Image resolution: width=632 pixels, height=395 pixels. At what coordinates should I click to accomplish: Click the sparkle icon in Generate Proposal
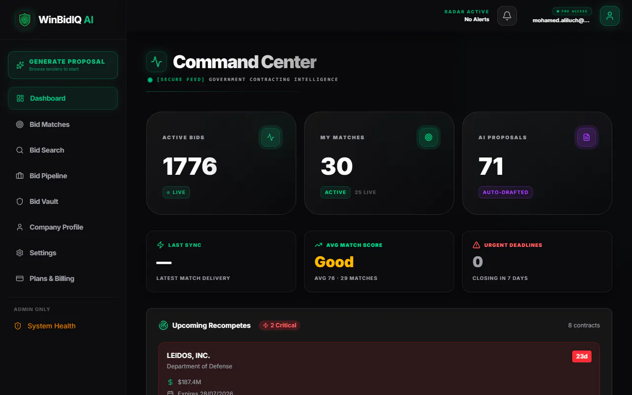pos(20,65)
